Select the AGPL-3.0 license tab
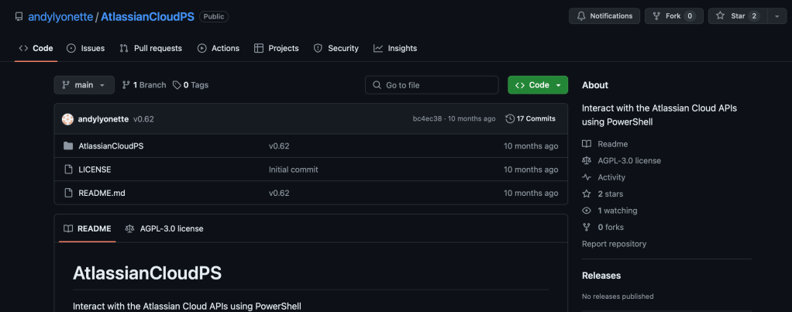Viewport: 792px width, 312px height. 164,228
